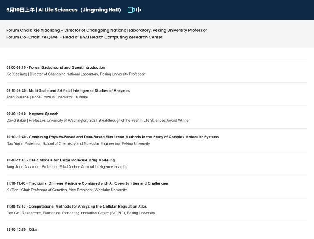The height and width of the screenshot is (239, 314).
Task: Click the Forum Co-Chair Ye Qiwei line
Action: (84, 37)
